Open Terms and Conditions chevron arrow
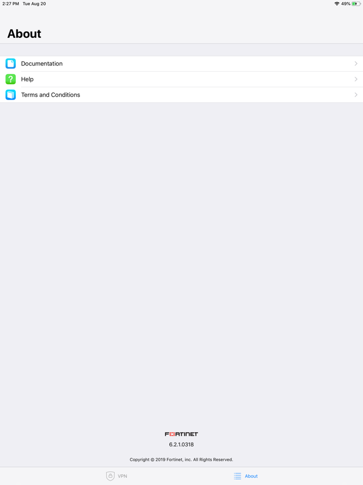 coord(356,94)
